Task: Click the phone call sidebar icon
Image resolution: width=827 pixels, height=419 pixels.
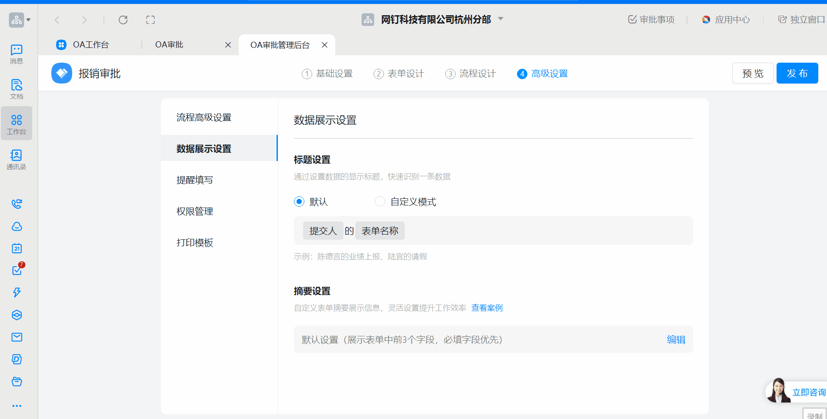Action: click(x=17, y=204)
